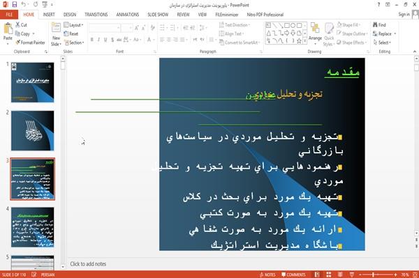This screenshot has height=278, width=419.
Task: Click the Paste clipboard icon
Action: coord(8,29)
